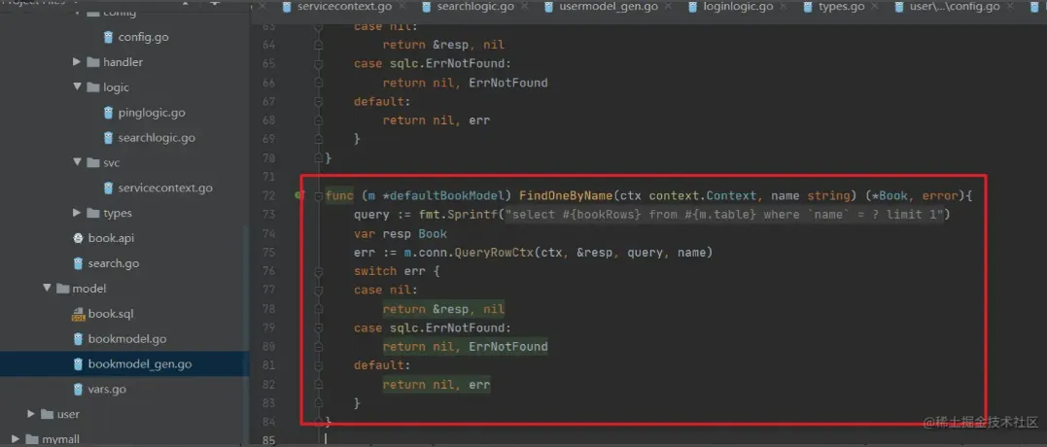Expand the handler folder
1047x447 pixels.
(78, 62)
